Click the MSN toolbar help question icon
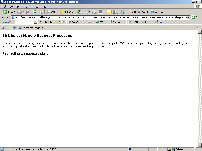Image resolution: width=202 pixels, height=151 pixels. (x=161, y=22)
